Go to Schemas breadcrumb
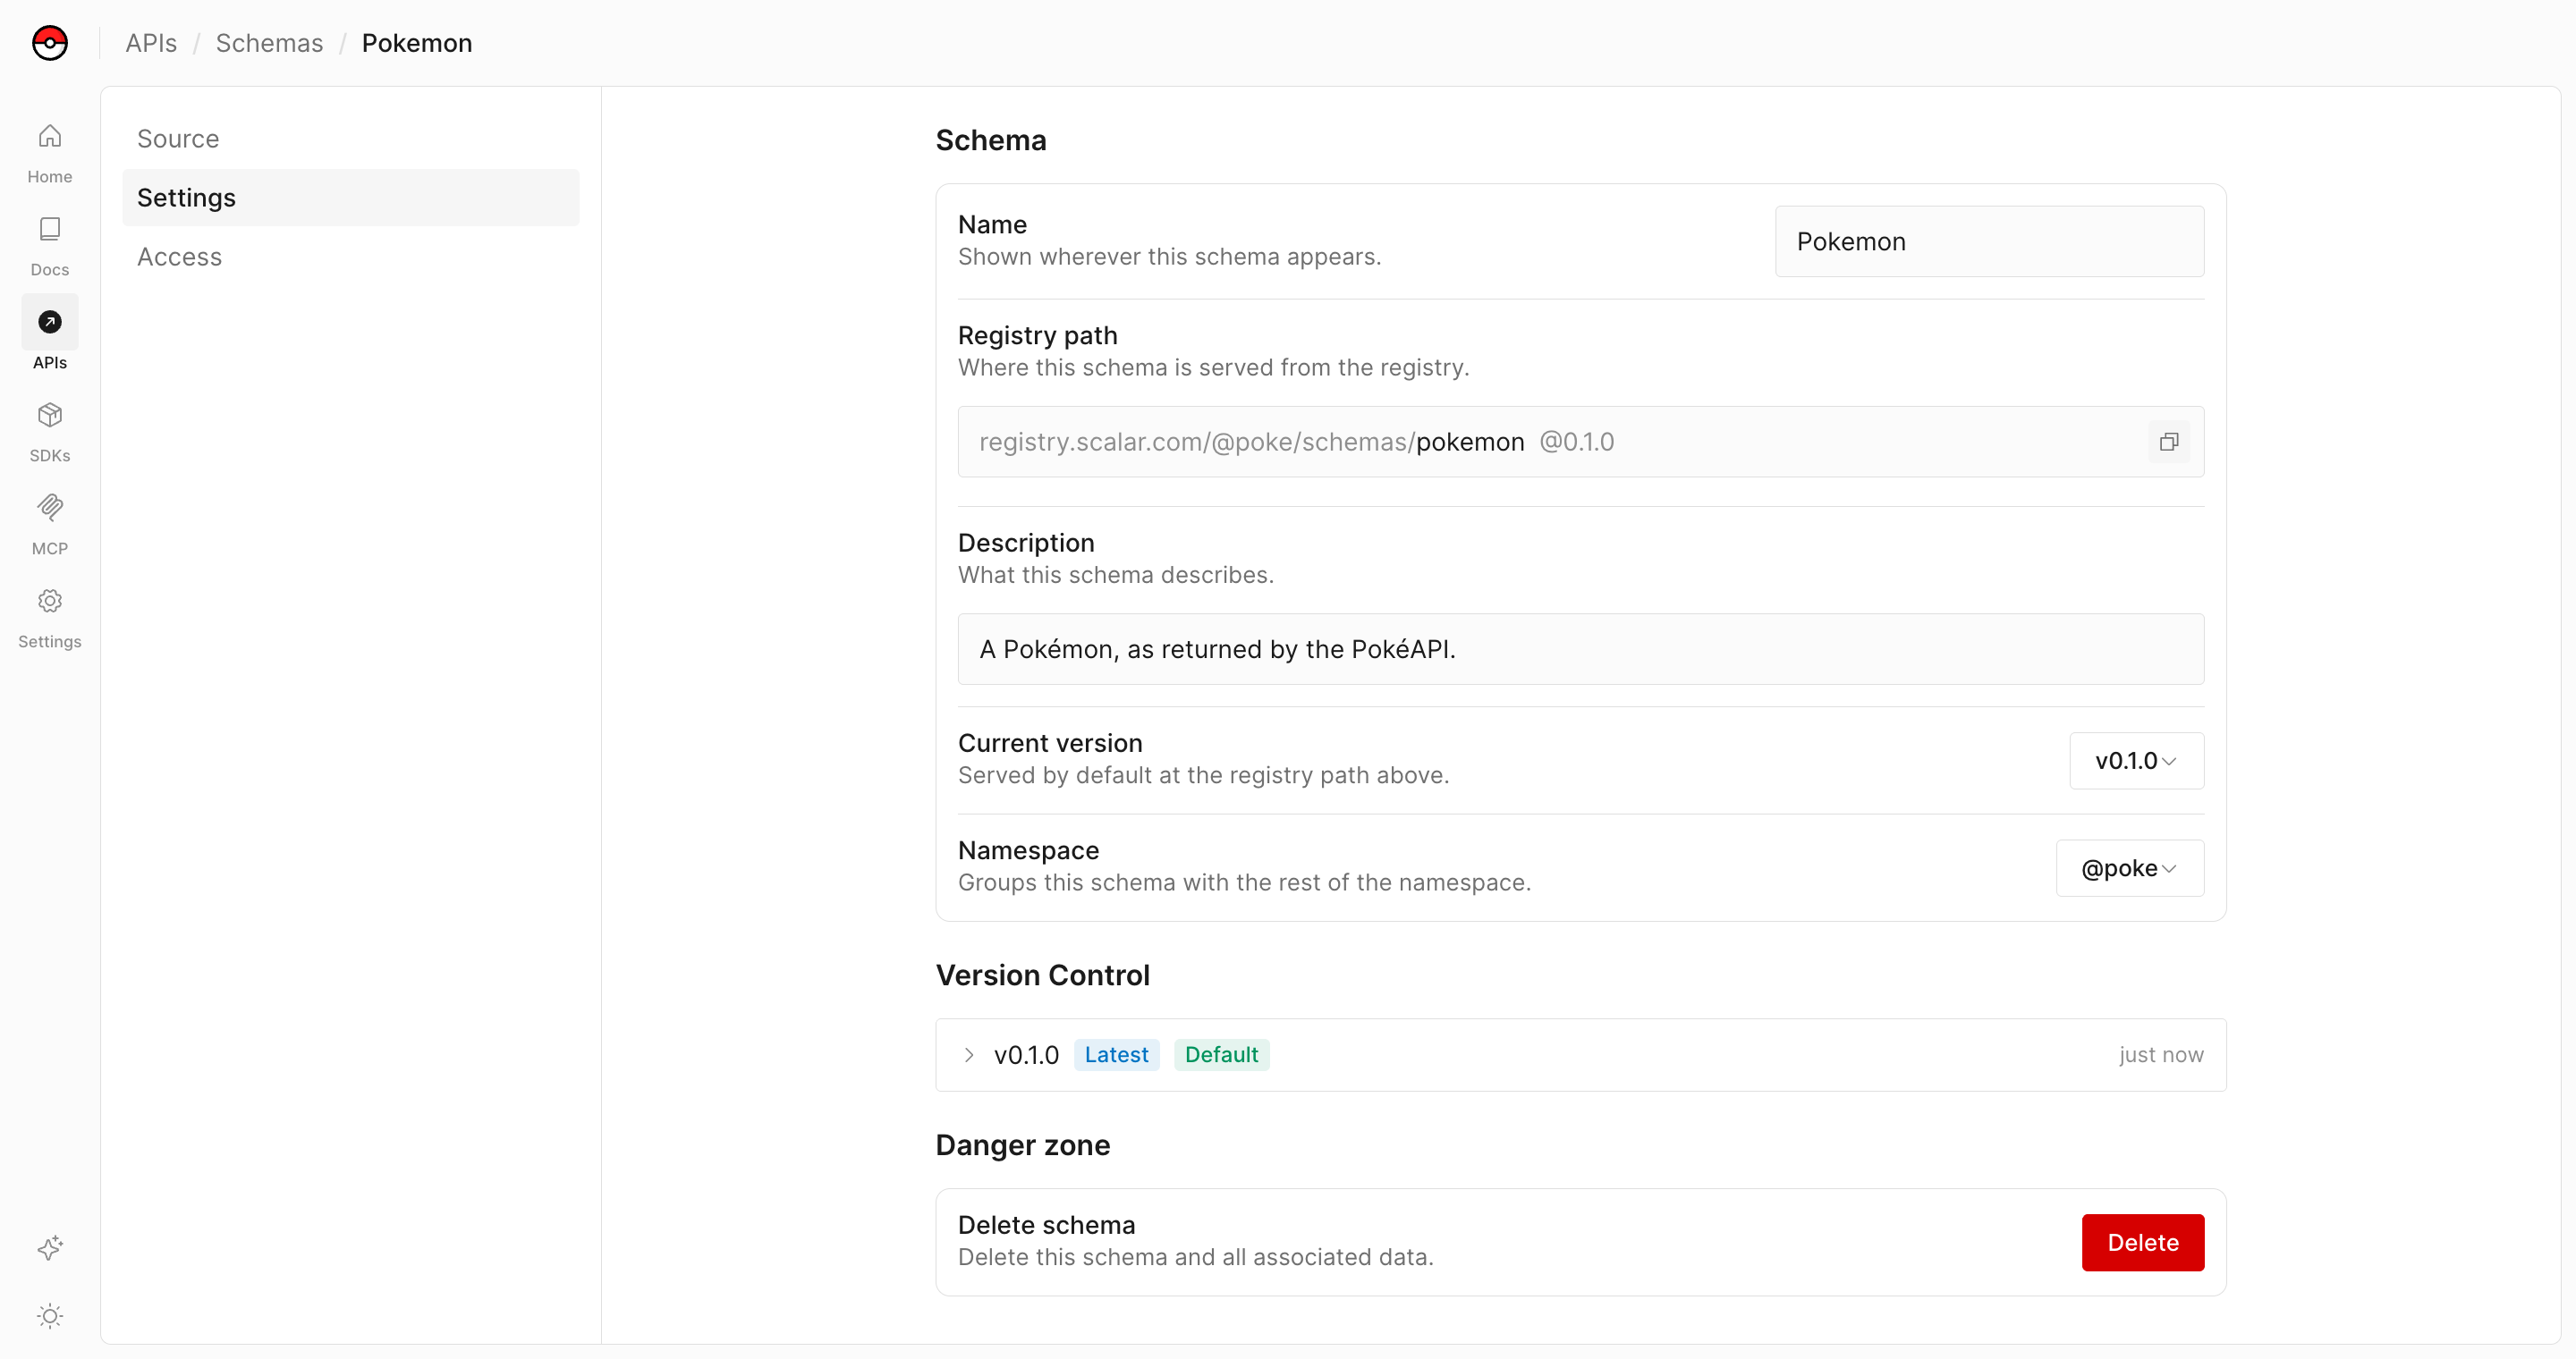Viewport: 2576px width, 1359px height. (269, 43)
